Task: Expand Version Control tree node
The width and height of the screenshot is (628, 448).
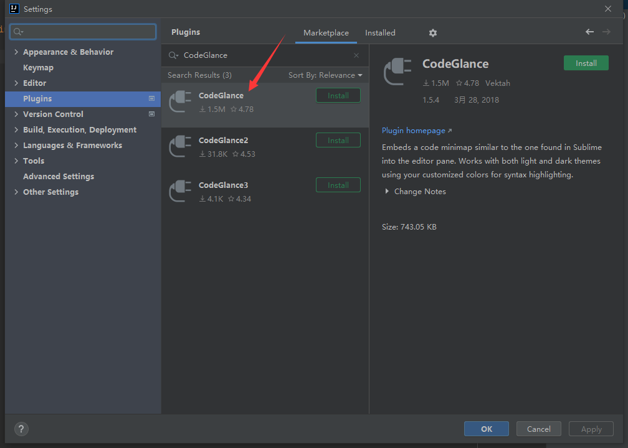Action: (x=16, y=114)
